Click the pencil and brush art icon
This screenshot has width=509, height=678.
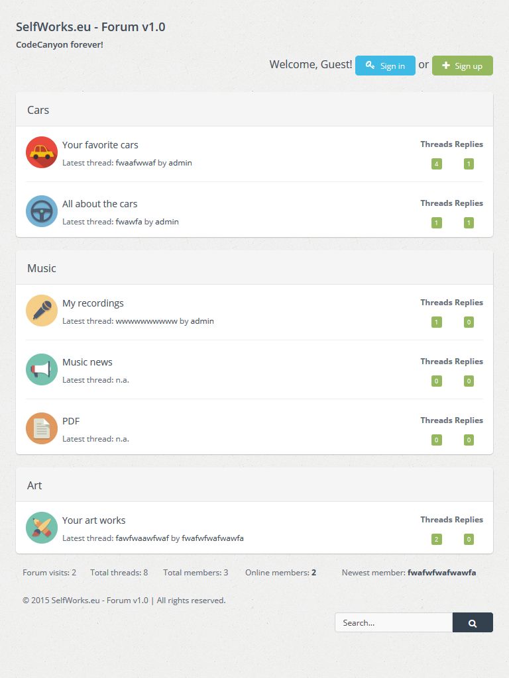(42, 528)
